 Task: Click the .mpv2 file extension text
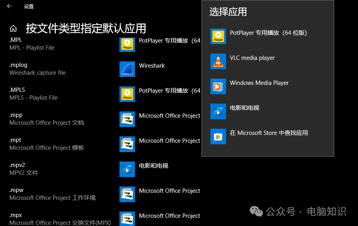17,165
